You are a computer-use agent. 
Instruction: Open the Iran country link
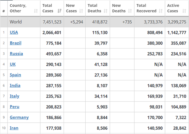point(14,128)
